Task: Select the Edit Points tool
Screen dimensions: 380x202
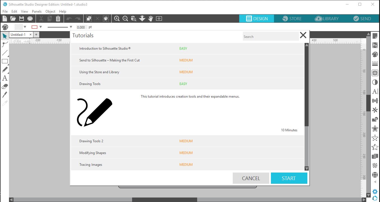Action: coord(4,44)
